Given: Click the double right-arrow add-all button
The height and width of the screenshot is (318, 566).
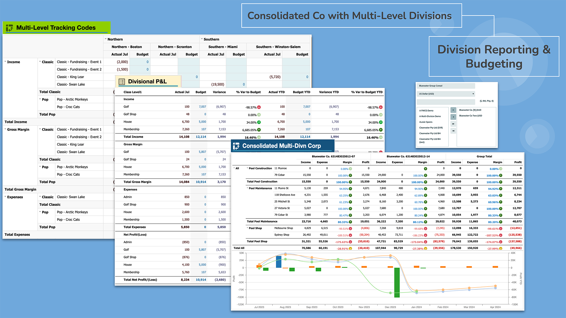Looking at the screenshot, I should 453,124.
